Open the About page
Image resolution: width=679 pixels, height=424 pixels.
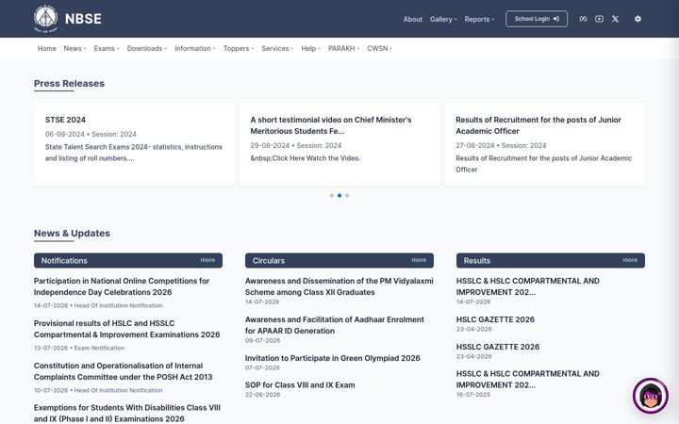click(413, 19)
